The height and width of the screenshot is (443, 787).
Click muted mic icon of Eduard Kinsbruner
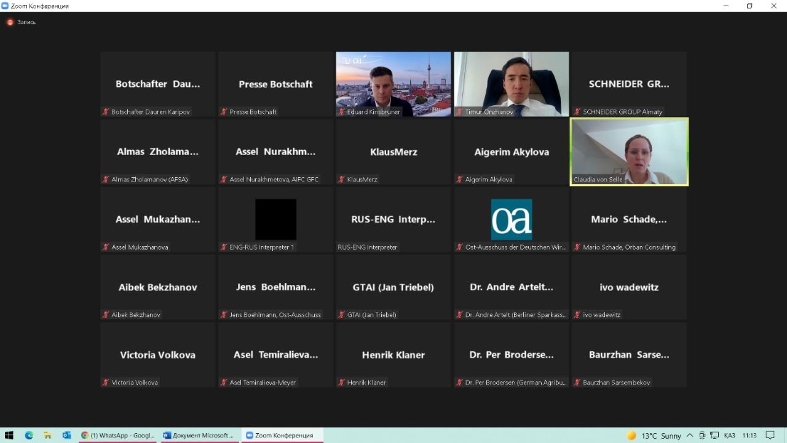[342, 112]
